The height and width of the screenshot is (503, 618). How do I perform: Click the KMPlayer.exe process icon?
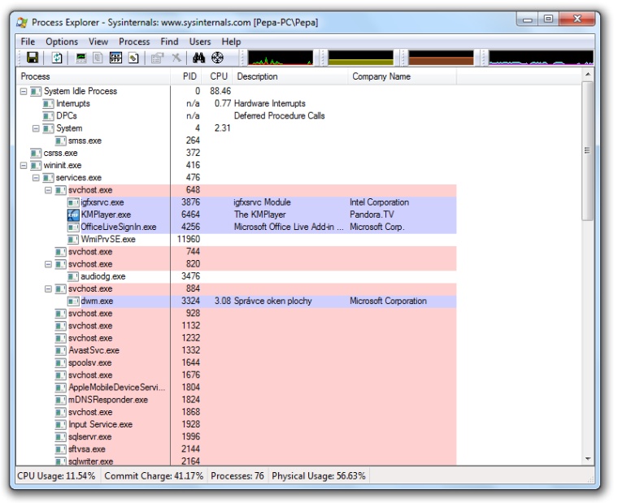[73, 215]
